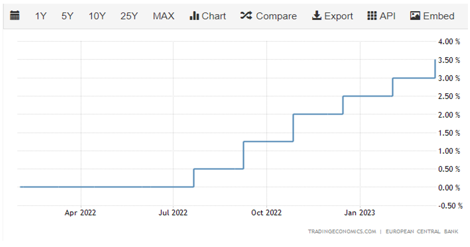Click the download arrow Export icon
Image resolution: width=470 pixels, height=247 pixels.
(317, 16)
